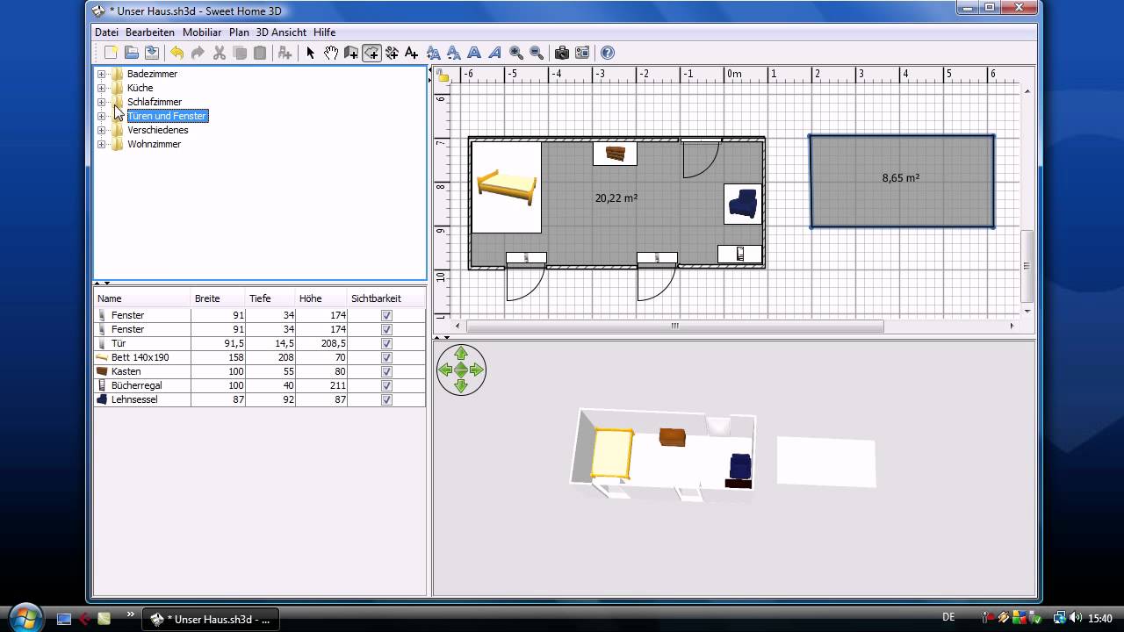Expand the Schlafzimmer catalog folder

101,102
